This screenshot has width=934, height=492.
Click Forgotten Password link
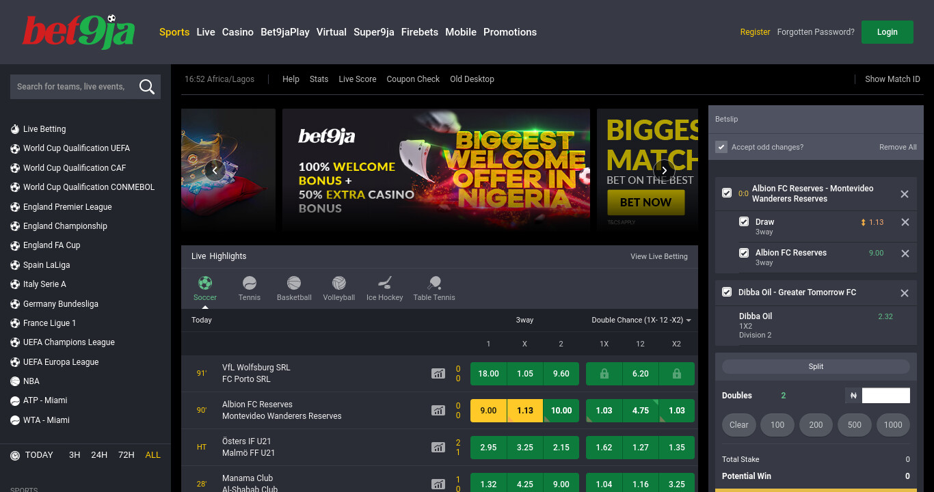816,32
